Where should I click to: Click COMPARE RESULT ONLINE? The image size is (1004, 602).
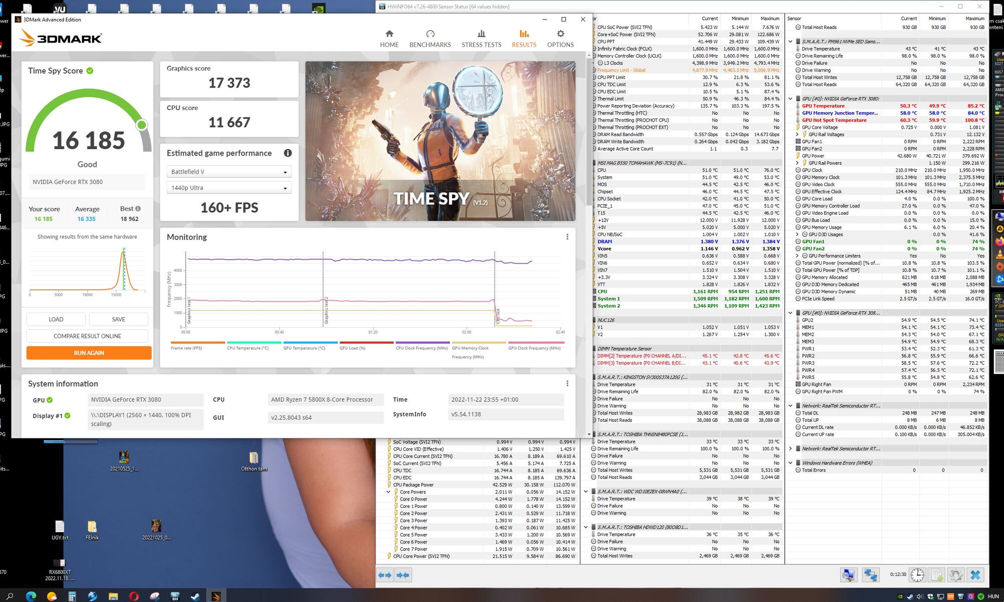pos(87,336)
